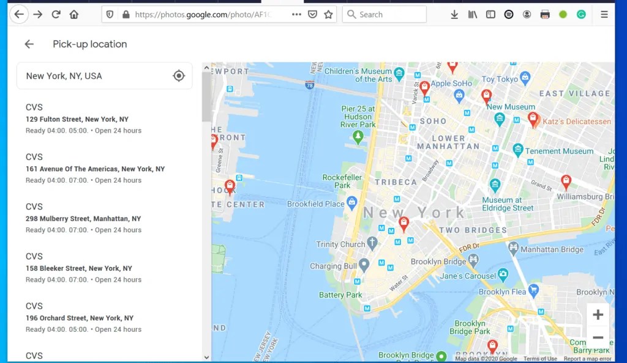Viewport: 627px width, 363px height.
Task: Click the New York, NY, USA search field
Action: tap(92, 75)
